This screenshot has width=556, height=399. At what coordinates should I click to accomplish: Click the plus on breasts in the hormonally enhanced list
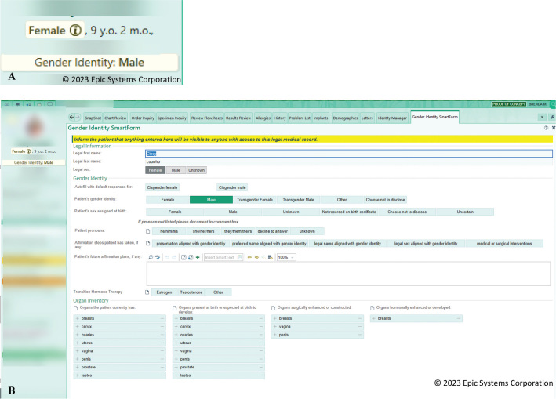coord(374,318)
